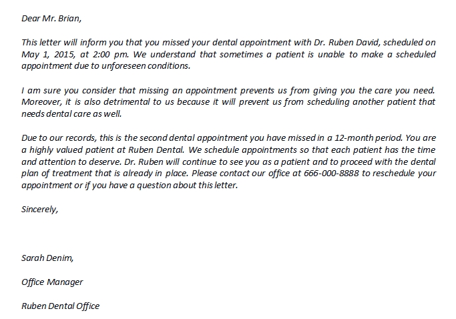Click the words "This letter will inform you"
This screenshot has height=319, width=456.
pos(73,42)
